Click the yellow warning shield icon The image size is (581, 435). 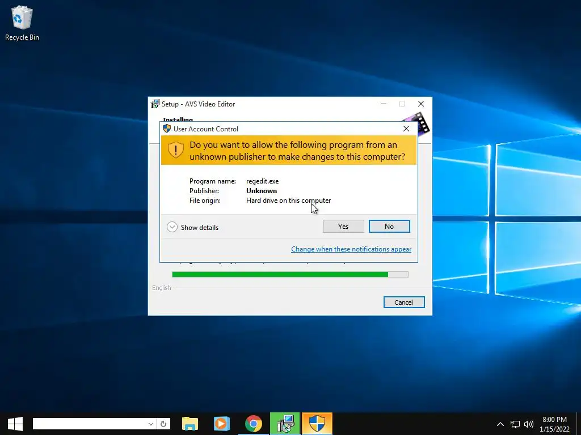(176, 150)
